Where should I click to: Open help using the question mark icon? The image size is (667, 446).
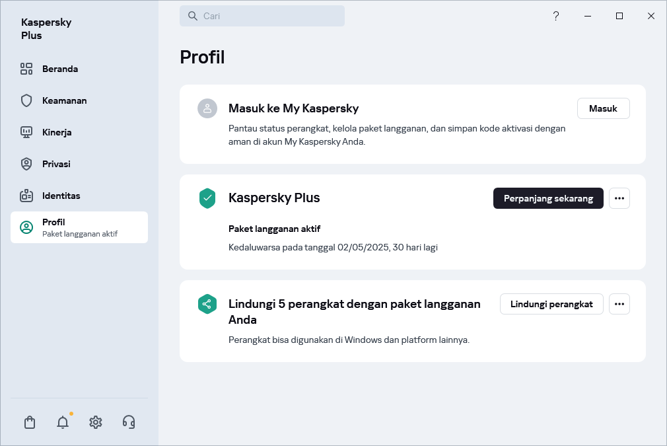click(556, 16)
